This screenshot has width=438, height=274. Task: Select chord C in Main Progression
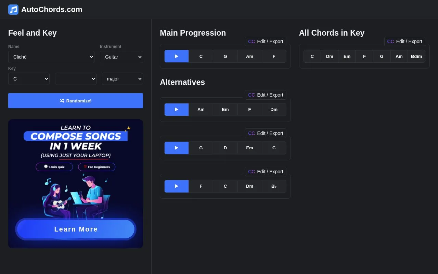[201, 56]
